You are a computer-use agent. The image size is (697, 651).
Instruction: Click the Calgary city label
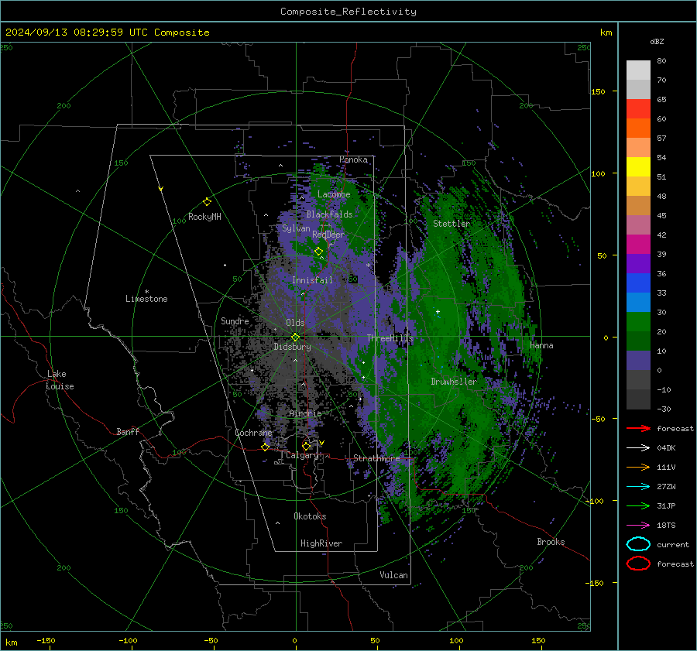[x=302, y=455]
